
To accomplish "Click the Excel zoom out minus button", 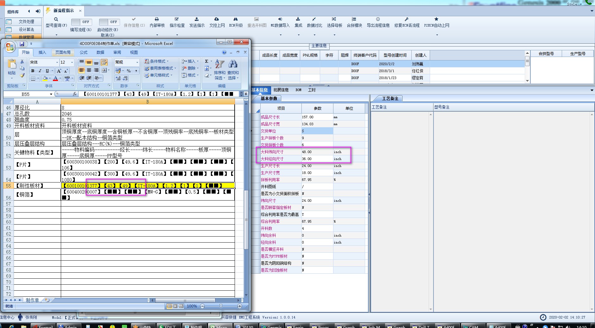I will [x=203, y=306].
